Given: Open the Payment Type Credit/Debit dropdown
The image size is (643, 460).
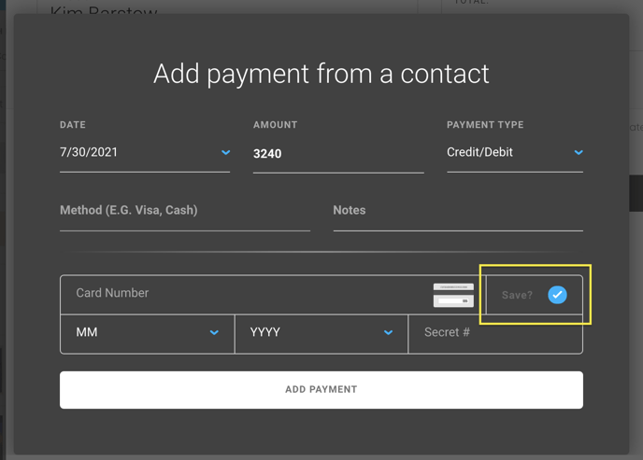Looking at the screenshot, I should 515,152.
